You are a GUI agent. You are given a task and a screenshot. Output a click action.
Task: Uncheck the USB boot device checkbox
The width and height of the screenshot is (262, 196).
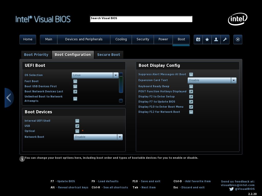77,126
